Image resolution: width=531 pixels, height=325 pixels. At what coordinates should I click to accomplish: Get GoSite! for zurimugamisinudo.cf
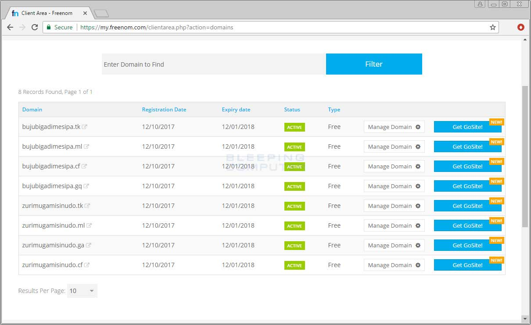coord(467,265)
